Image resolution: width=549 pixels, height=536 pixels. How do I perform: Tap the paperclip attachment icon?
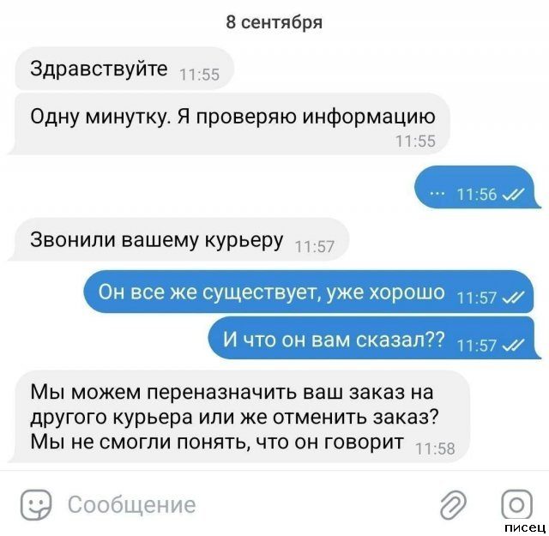click(453, 504)
